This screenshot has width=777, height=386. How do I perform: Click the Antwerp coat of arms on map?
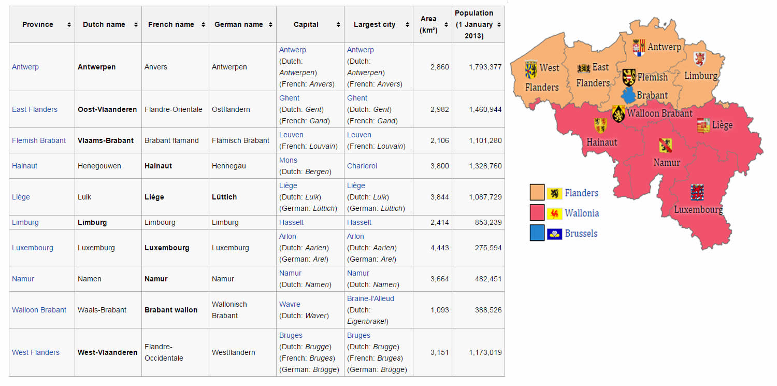pos(639,48)
